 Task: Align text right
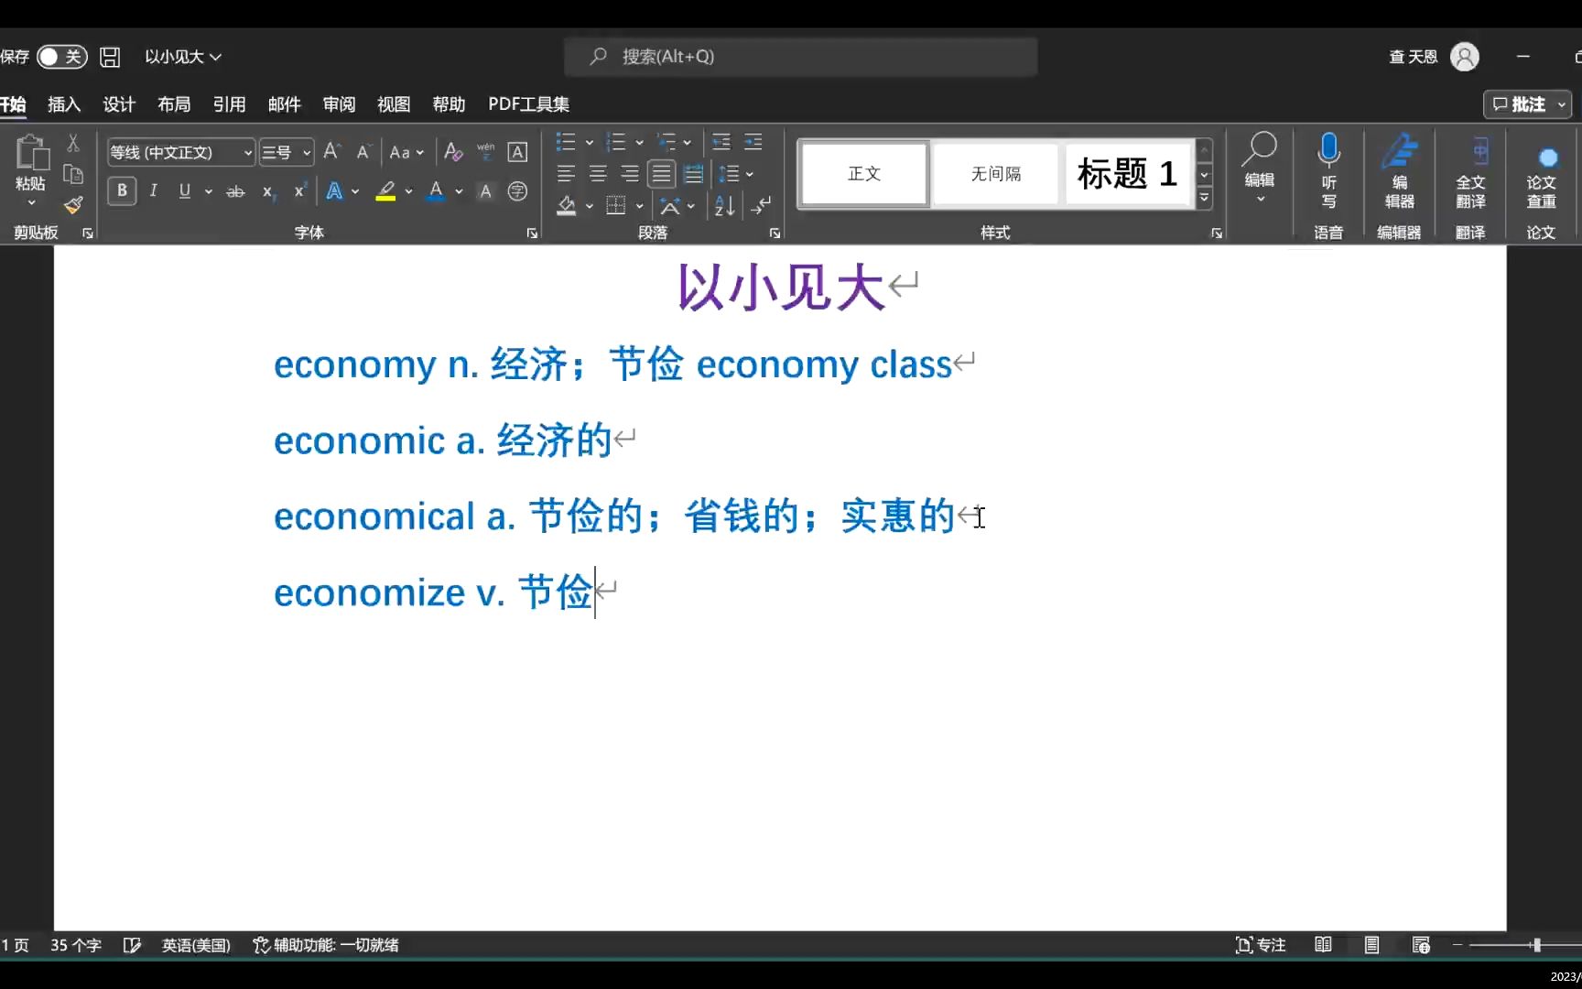[630, 173]
